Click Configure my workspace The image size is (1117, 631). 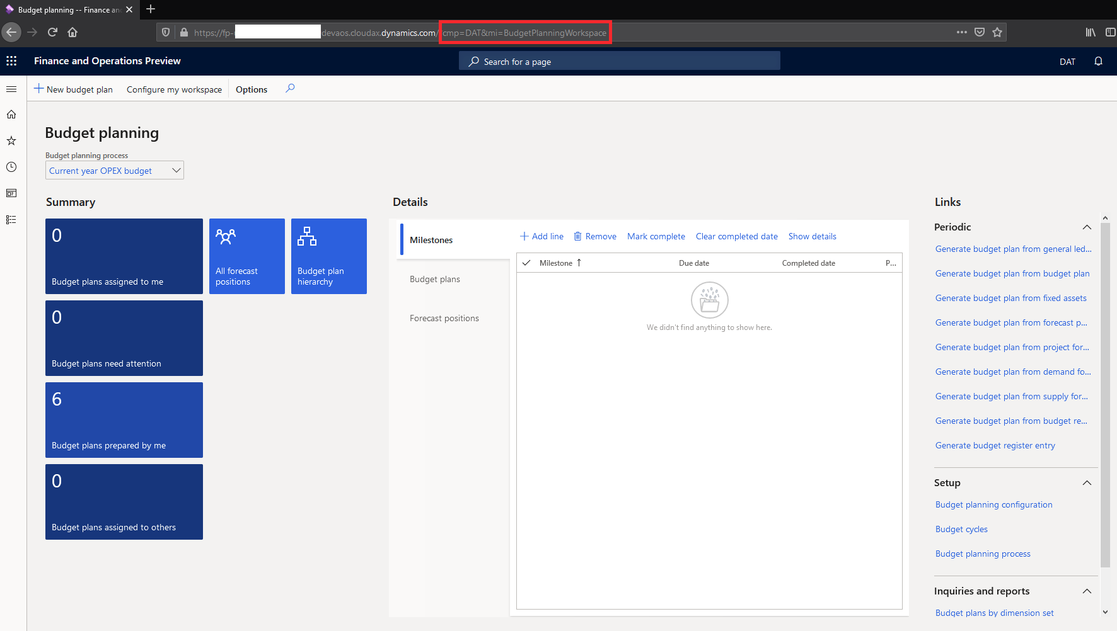pos(174,89)
